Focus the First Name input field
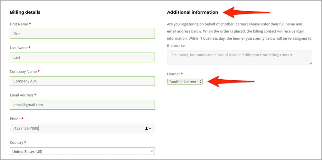 tap(82, 34)
